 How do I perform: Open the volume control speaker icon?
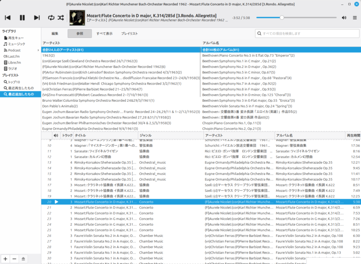click(x=344, y=18)
